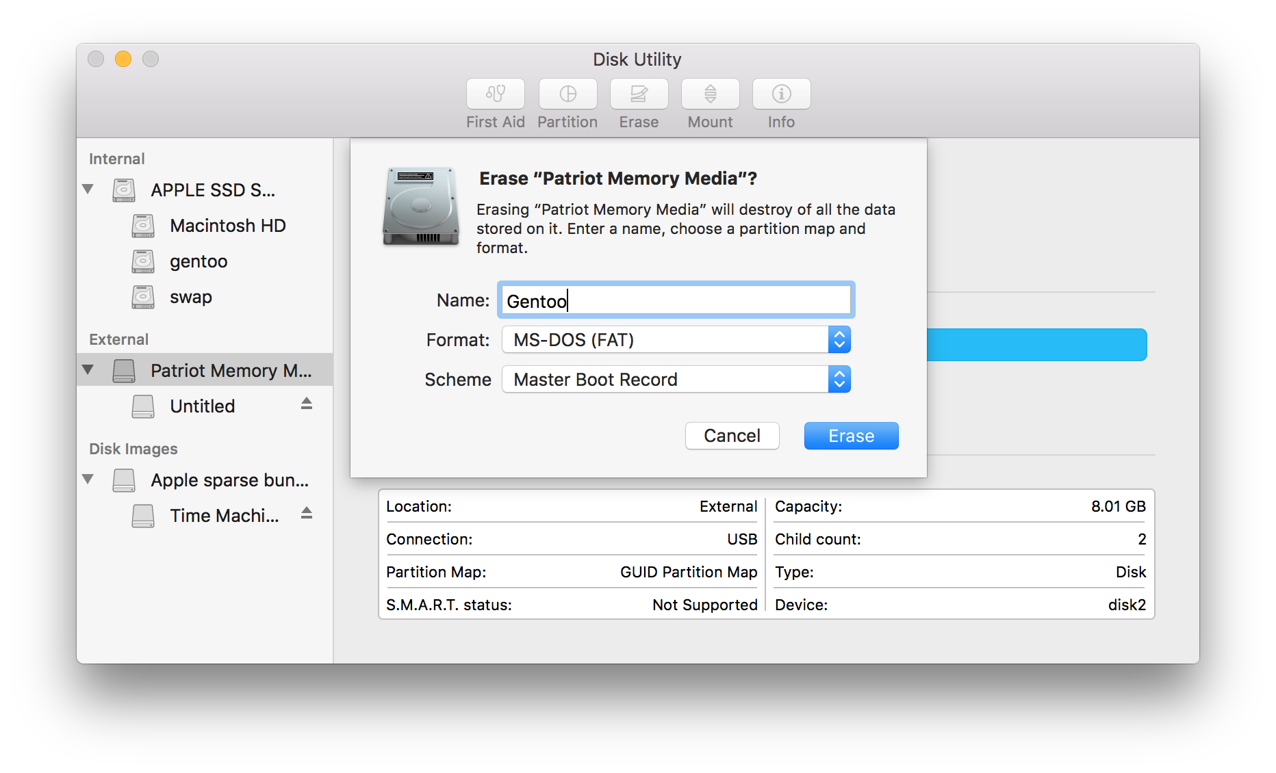Click the Not Supported S.M.A.R.T. value
This screenshot has width=1276, height=773.
705,605
